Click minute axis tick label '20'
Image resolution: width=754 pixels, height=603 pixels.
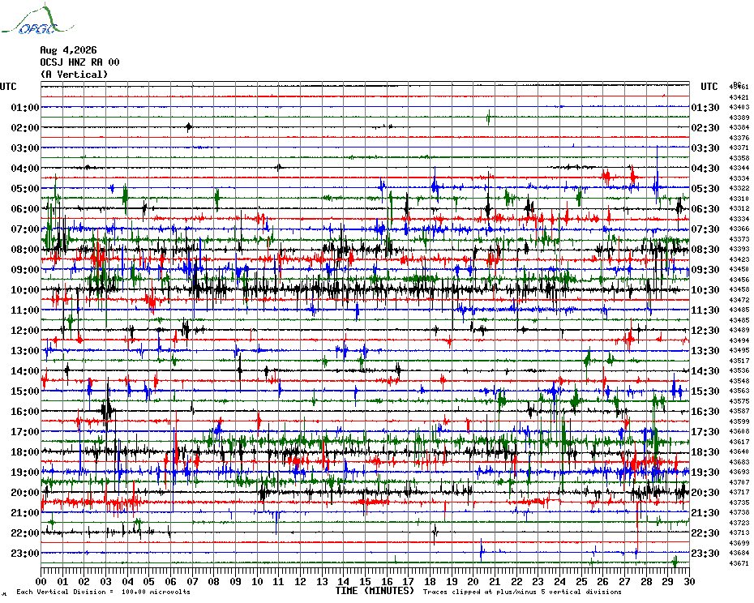pyautogui.click(x=473, y=582)
